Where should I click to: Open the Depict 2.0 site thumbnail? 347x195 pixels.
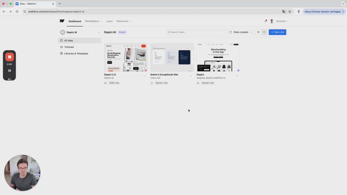pos(126,57)
